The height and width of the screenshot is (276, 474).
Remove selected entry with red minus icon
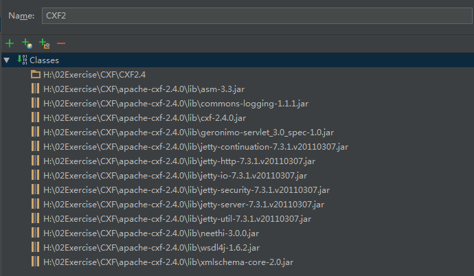point(61,43)
